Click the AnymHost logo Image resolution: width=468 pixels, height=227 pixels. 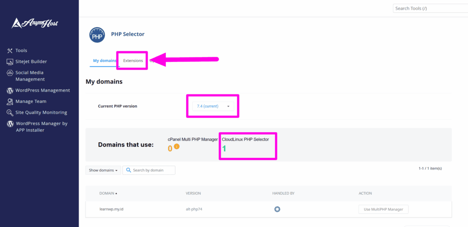(x=35, y=23)
